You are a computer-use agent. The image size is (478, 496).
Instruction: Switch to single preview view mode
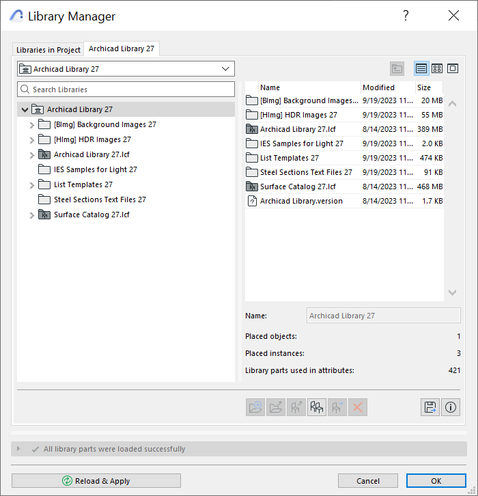point(453,68)
